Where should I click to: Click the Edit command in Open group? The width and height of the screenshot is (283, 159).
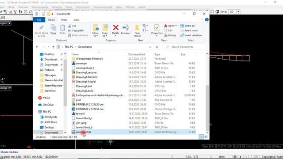coord(168,30)
